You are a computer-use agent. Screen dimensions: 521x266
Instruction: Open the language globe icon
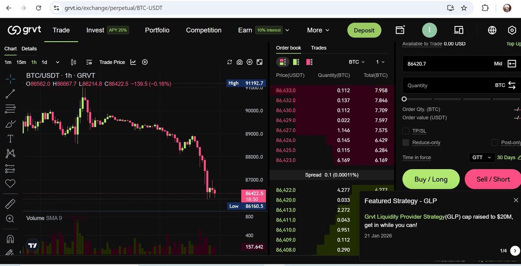click(492, 30)
